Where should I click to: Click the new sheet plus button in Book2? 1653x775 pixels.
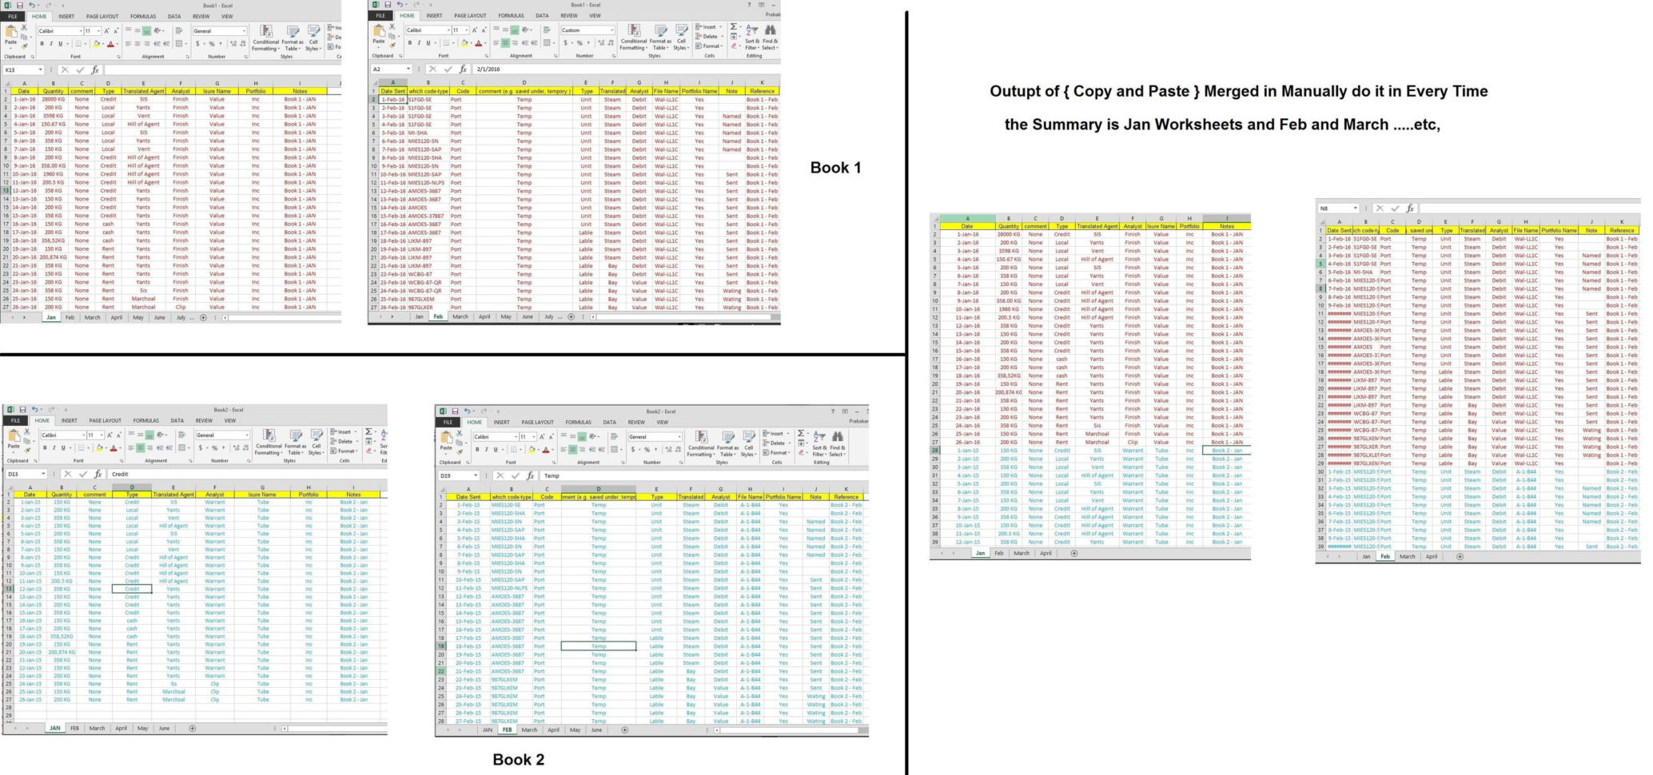(192, 728)
